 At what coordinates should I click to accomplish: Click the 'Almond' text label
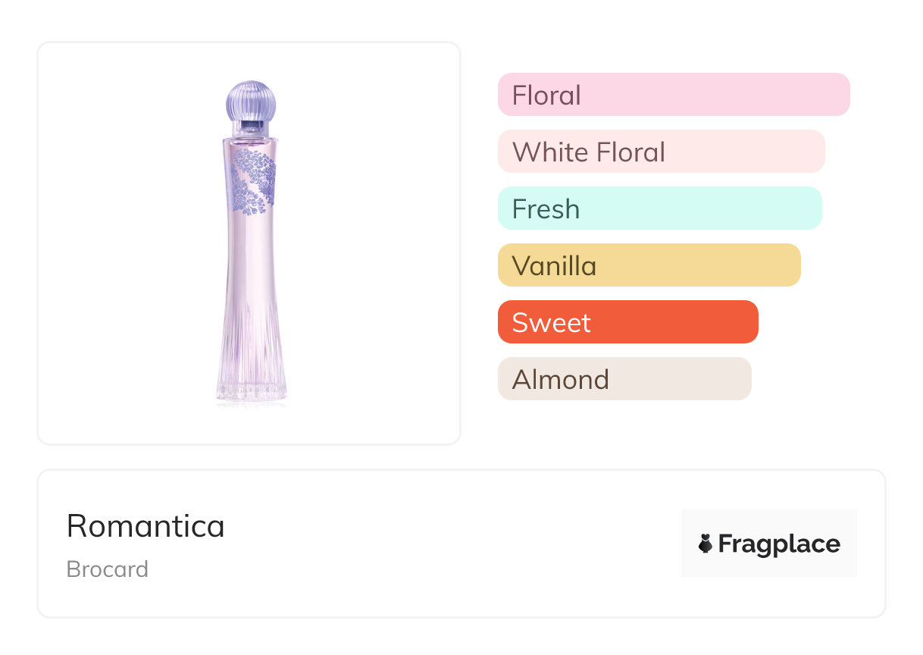tap(560, 380)
